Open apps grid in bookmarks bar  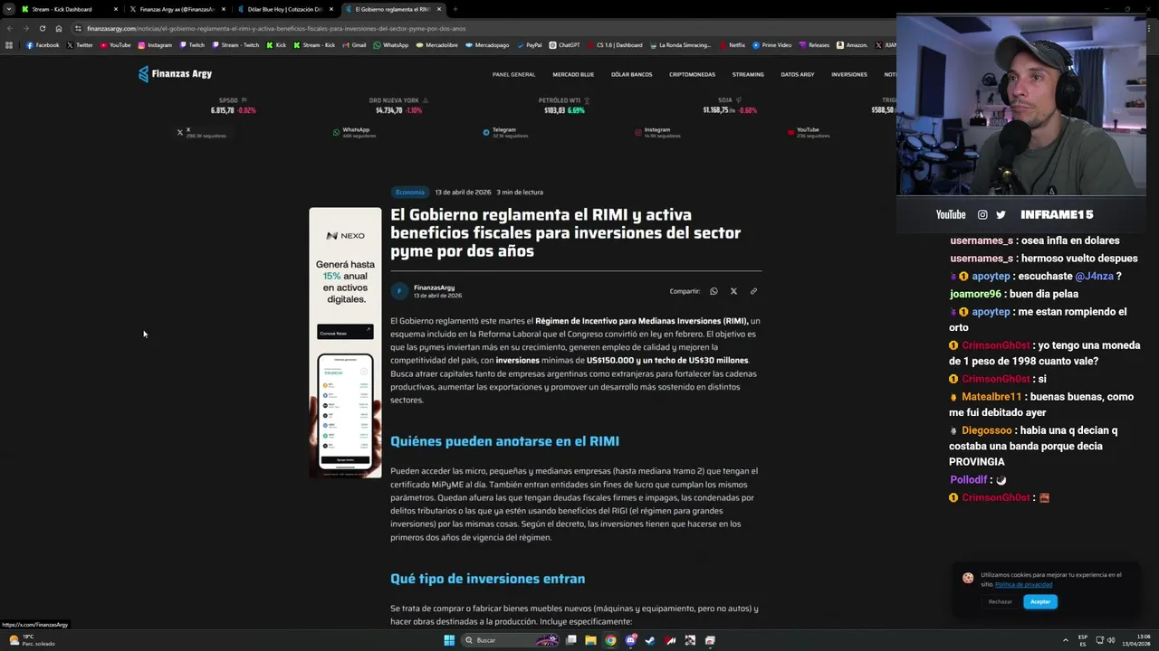coord(9,45)
